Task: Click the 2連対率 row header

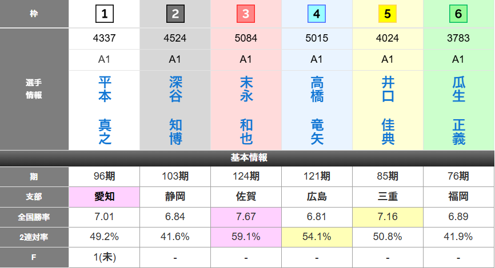Action: click(34, 237)
